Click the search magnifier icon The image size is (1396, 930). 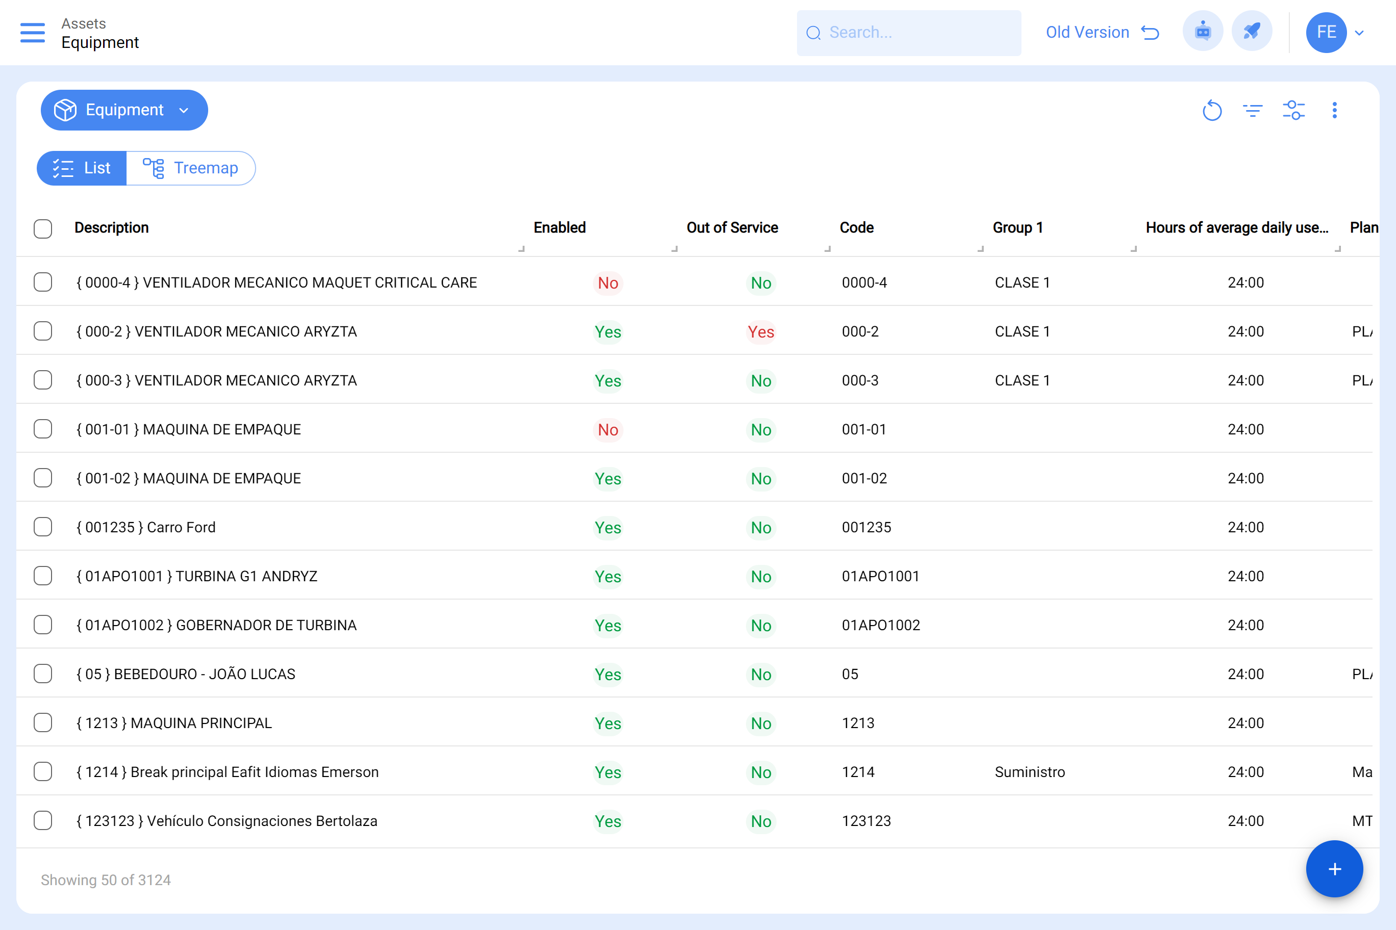(x=813, y=33)
